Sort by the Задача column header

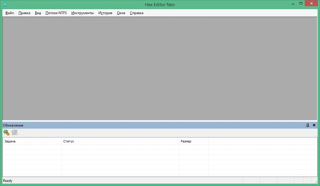click(x=32, y=141)
